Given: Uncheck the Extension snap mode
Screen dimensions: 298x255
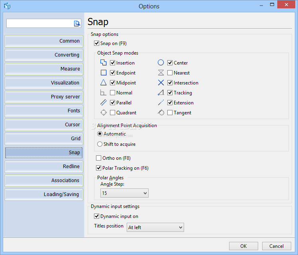Looking at the screenshot, I should click(170, 103).
